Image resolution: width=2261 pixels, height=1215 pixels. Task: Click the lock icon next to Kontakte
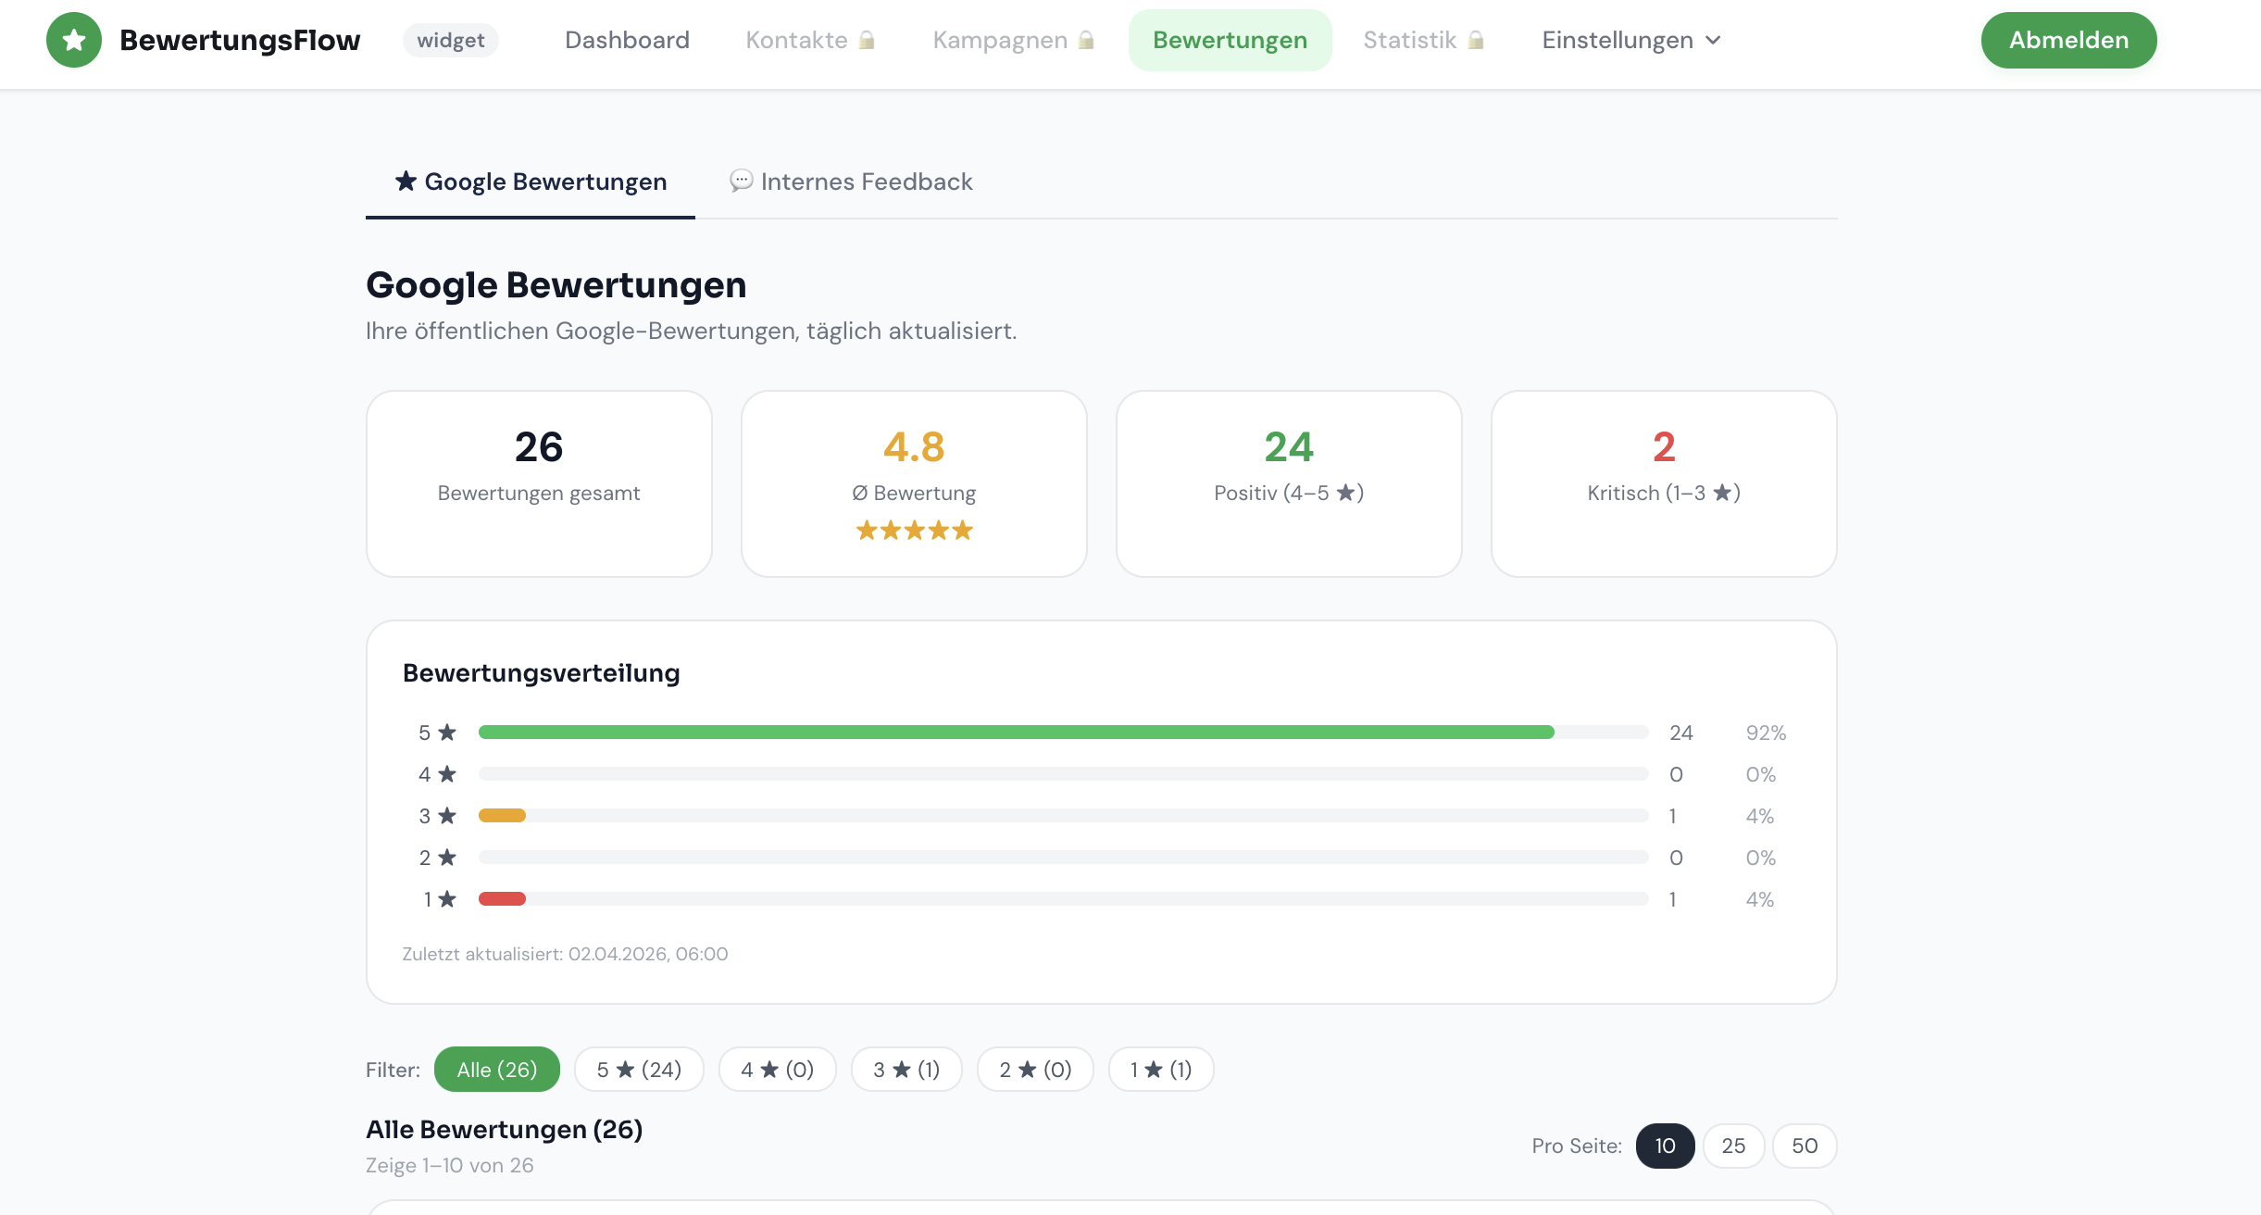pos(867,40)
